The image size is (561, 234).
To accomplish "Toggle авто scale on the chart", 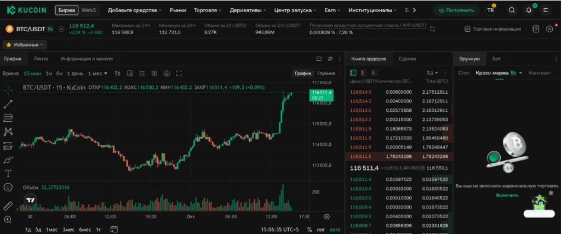I will pyautogui.click(x=334, y=230).
